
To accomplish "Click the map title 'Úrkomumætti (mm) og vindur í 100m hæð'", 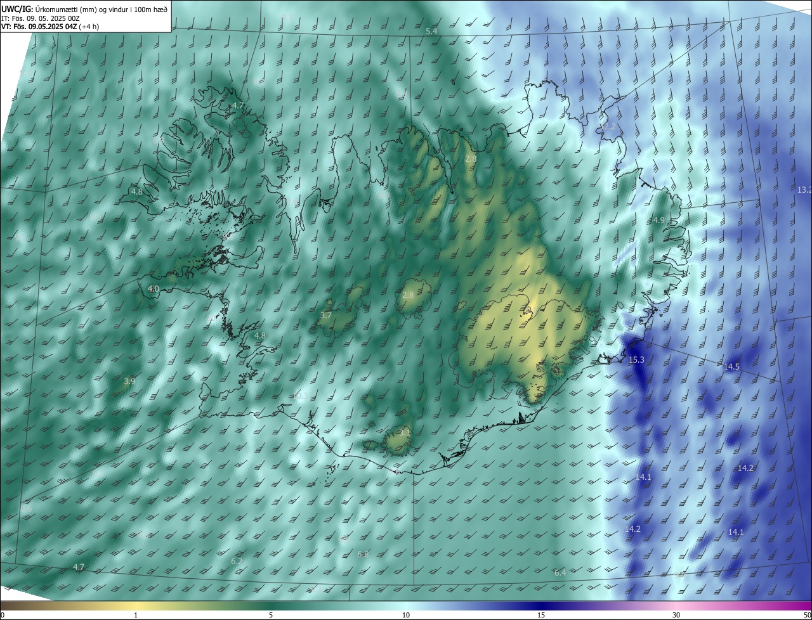I will (101, 8).
